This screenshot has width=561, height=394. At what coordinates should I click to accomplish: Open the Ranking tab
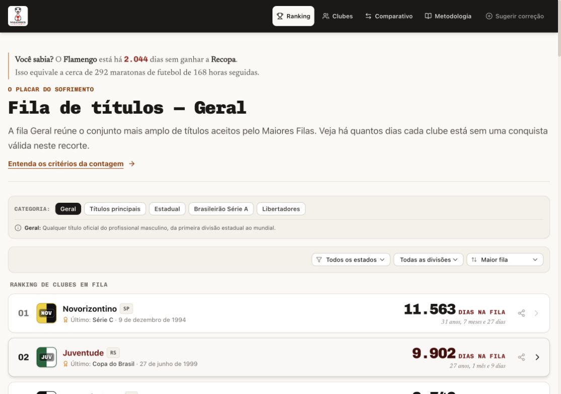(x=294, y=16)
